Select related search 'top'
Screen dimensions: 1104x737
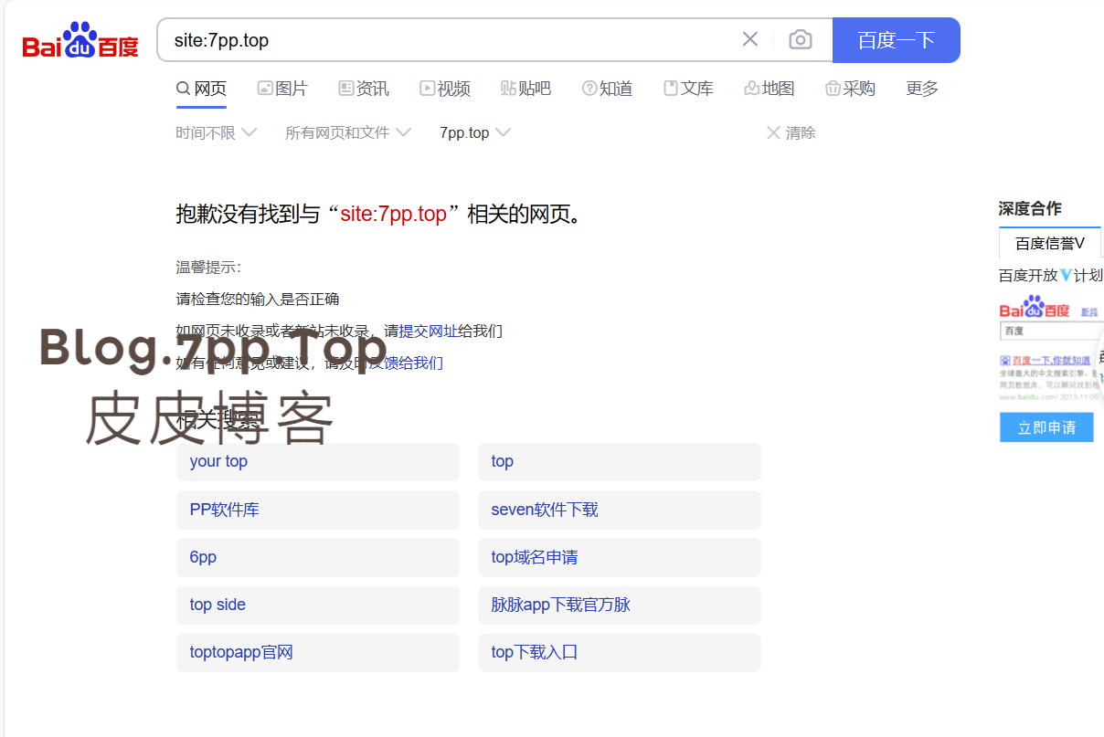click(x=620, y=462)
